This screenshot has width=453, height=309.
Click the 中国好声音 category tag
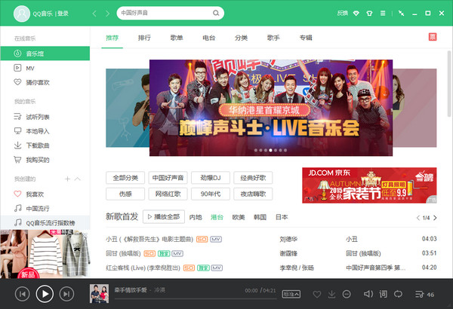pos(167,178)
